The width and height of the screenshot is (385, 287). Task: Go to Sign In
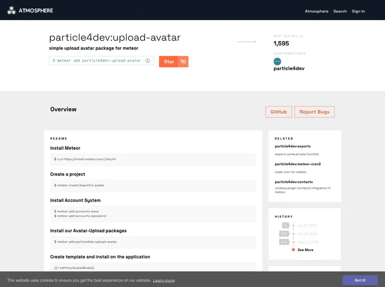point(358,11)
